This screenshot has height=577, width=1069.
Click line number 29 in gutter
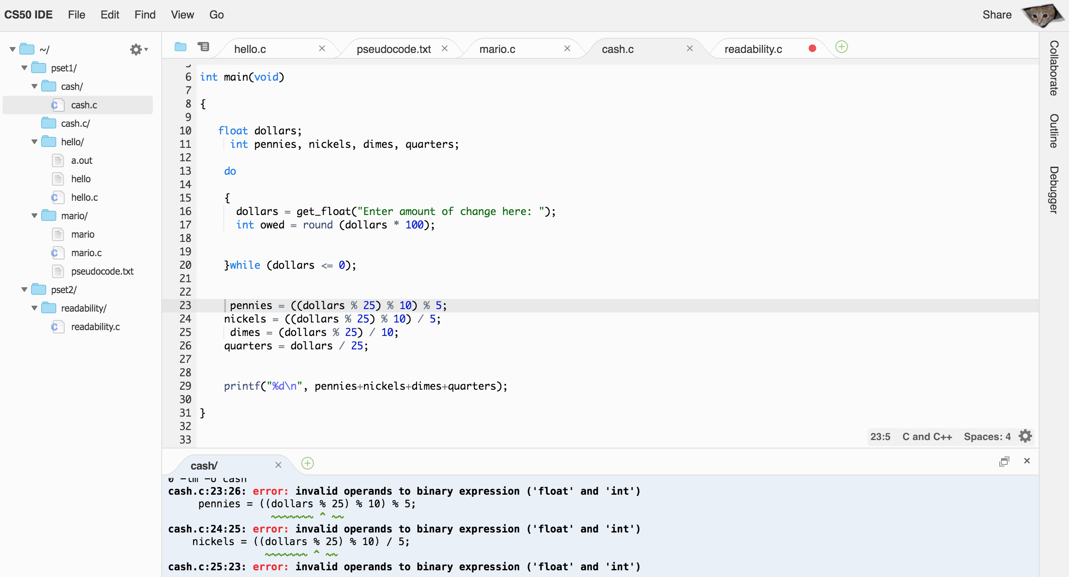coord(185,386)
